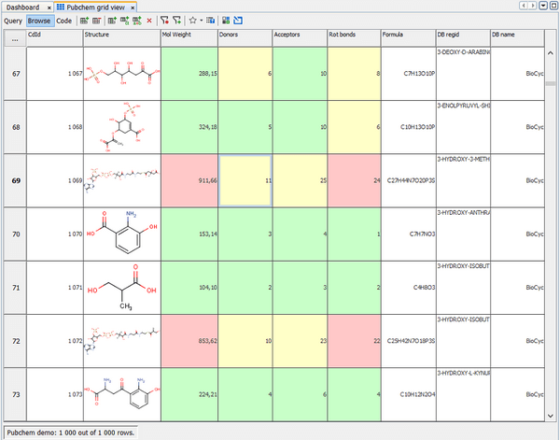Close the Dashboard tab with its x
The height and width of the screenshot is (440, 560).
[x=49, y=7]
